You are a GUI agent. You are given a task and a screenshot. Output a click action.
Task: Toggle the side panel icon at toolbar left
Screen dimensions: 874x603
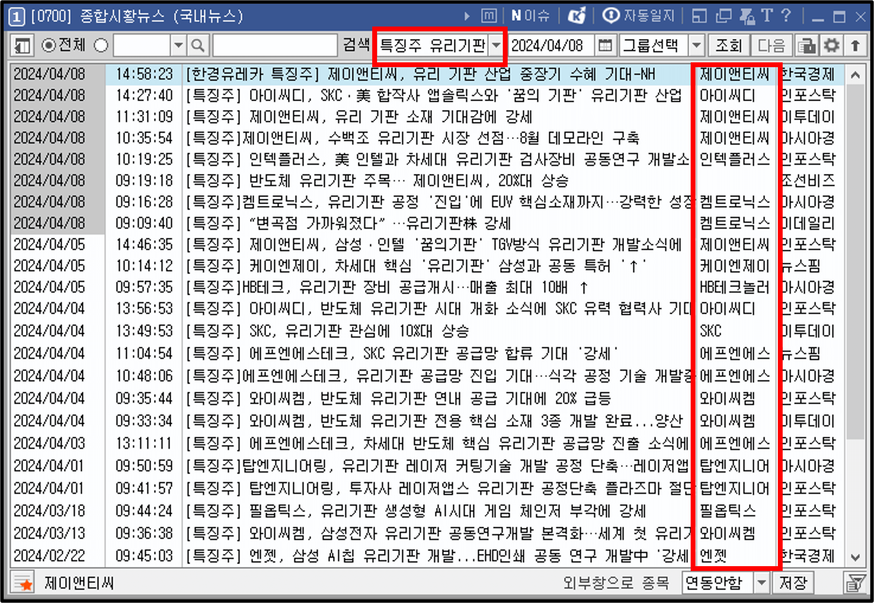[22, 46]
